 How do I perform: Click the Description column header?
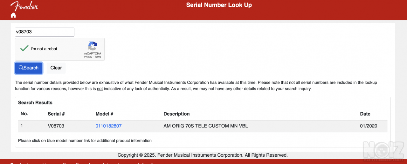pos(176,114)
